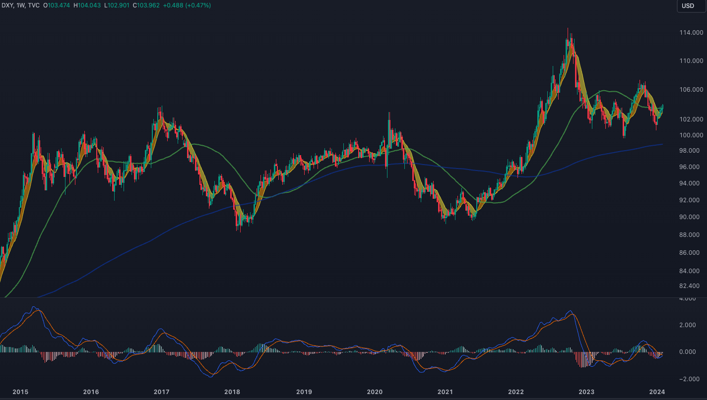
Task: Select the 2022 time axis label
Action: [516, 392]
